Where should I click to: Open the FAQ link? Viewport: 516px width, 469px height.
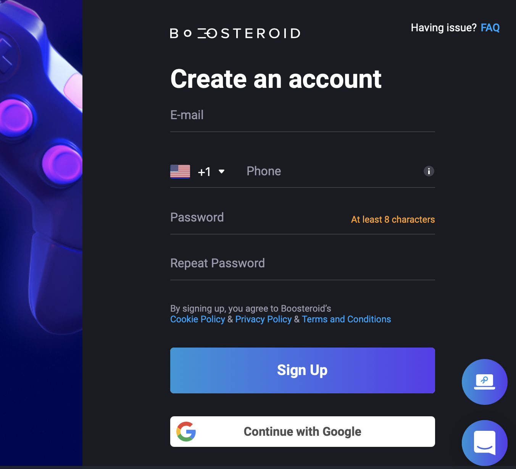click(x=490, y=27)
